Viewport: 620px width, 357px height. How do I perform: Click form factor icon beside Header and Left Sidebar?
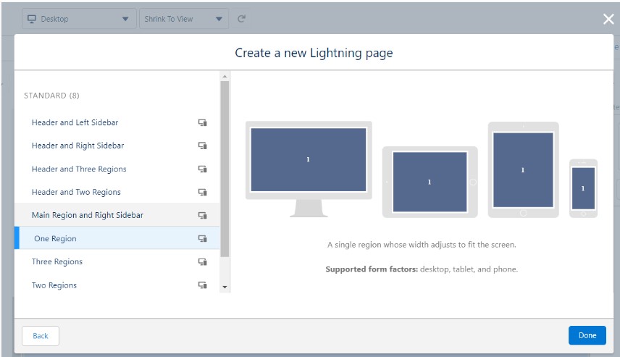click(203, 123)
